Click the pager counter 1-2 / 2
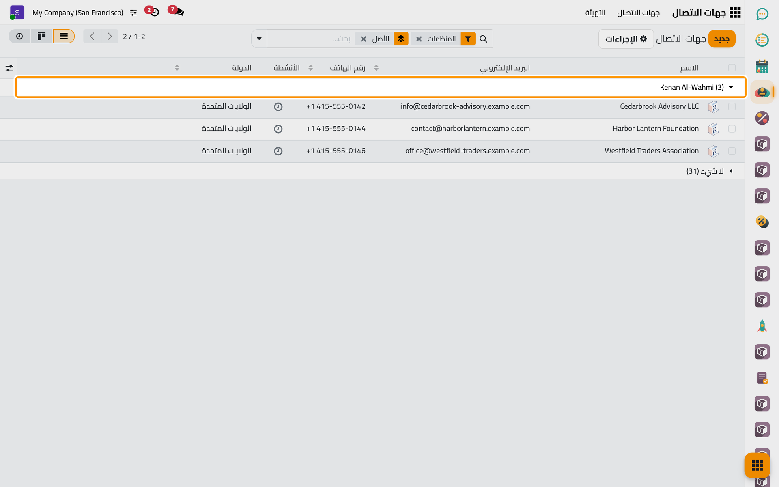This screenshot has height=487, width=779. click(134, 37)
